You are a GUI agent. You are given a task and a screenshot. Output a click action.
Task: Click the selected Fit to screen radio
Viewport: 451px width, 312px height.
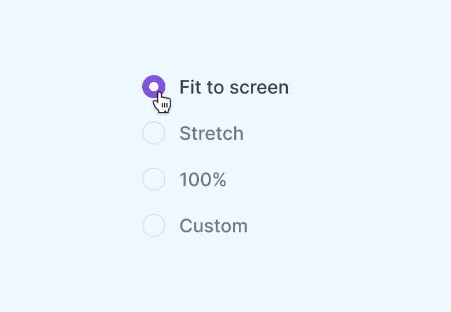pos(154,87)
